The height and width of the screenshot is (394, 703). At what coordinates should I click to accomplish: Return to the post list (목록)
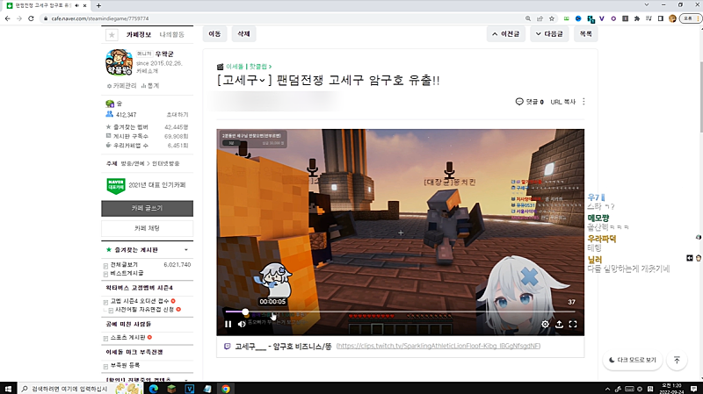pos(585,34)
